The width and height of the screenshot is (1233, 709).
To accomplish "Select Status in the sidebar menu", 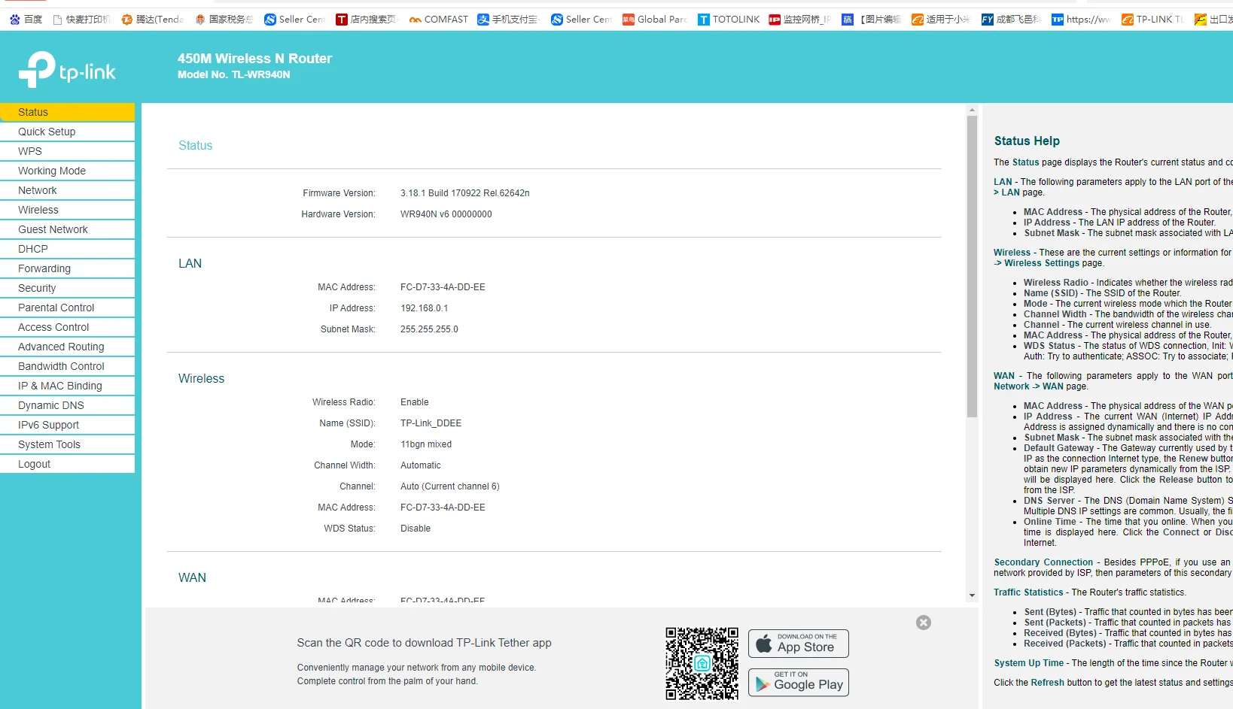I will coord(67,112).
